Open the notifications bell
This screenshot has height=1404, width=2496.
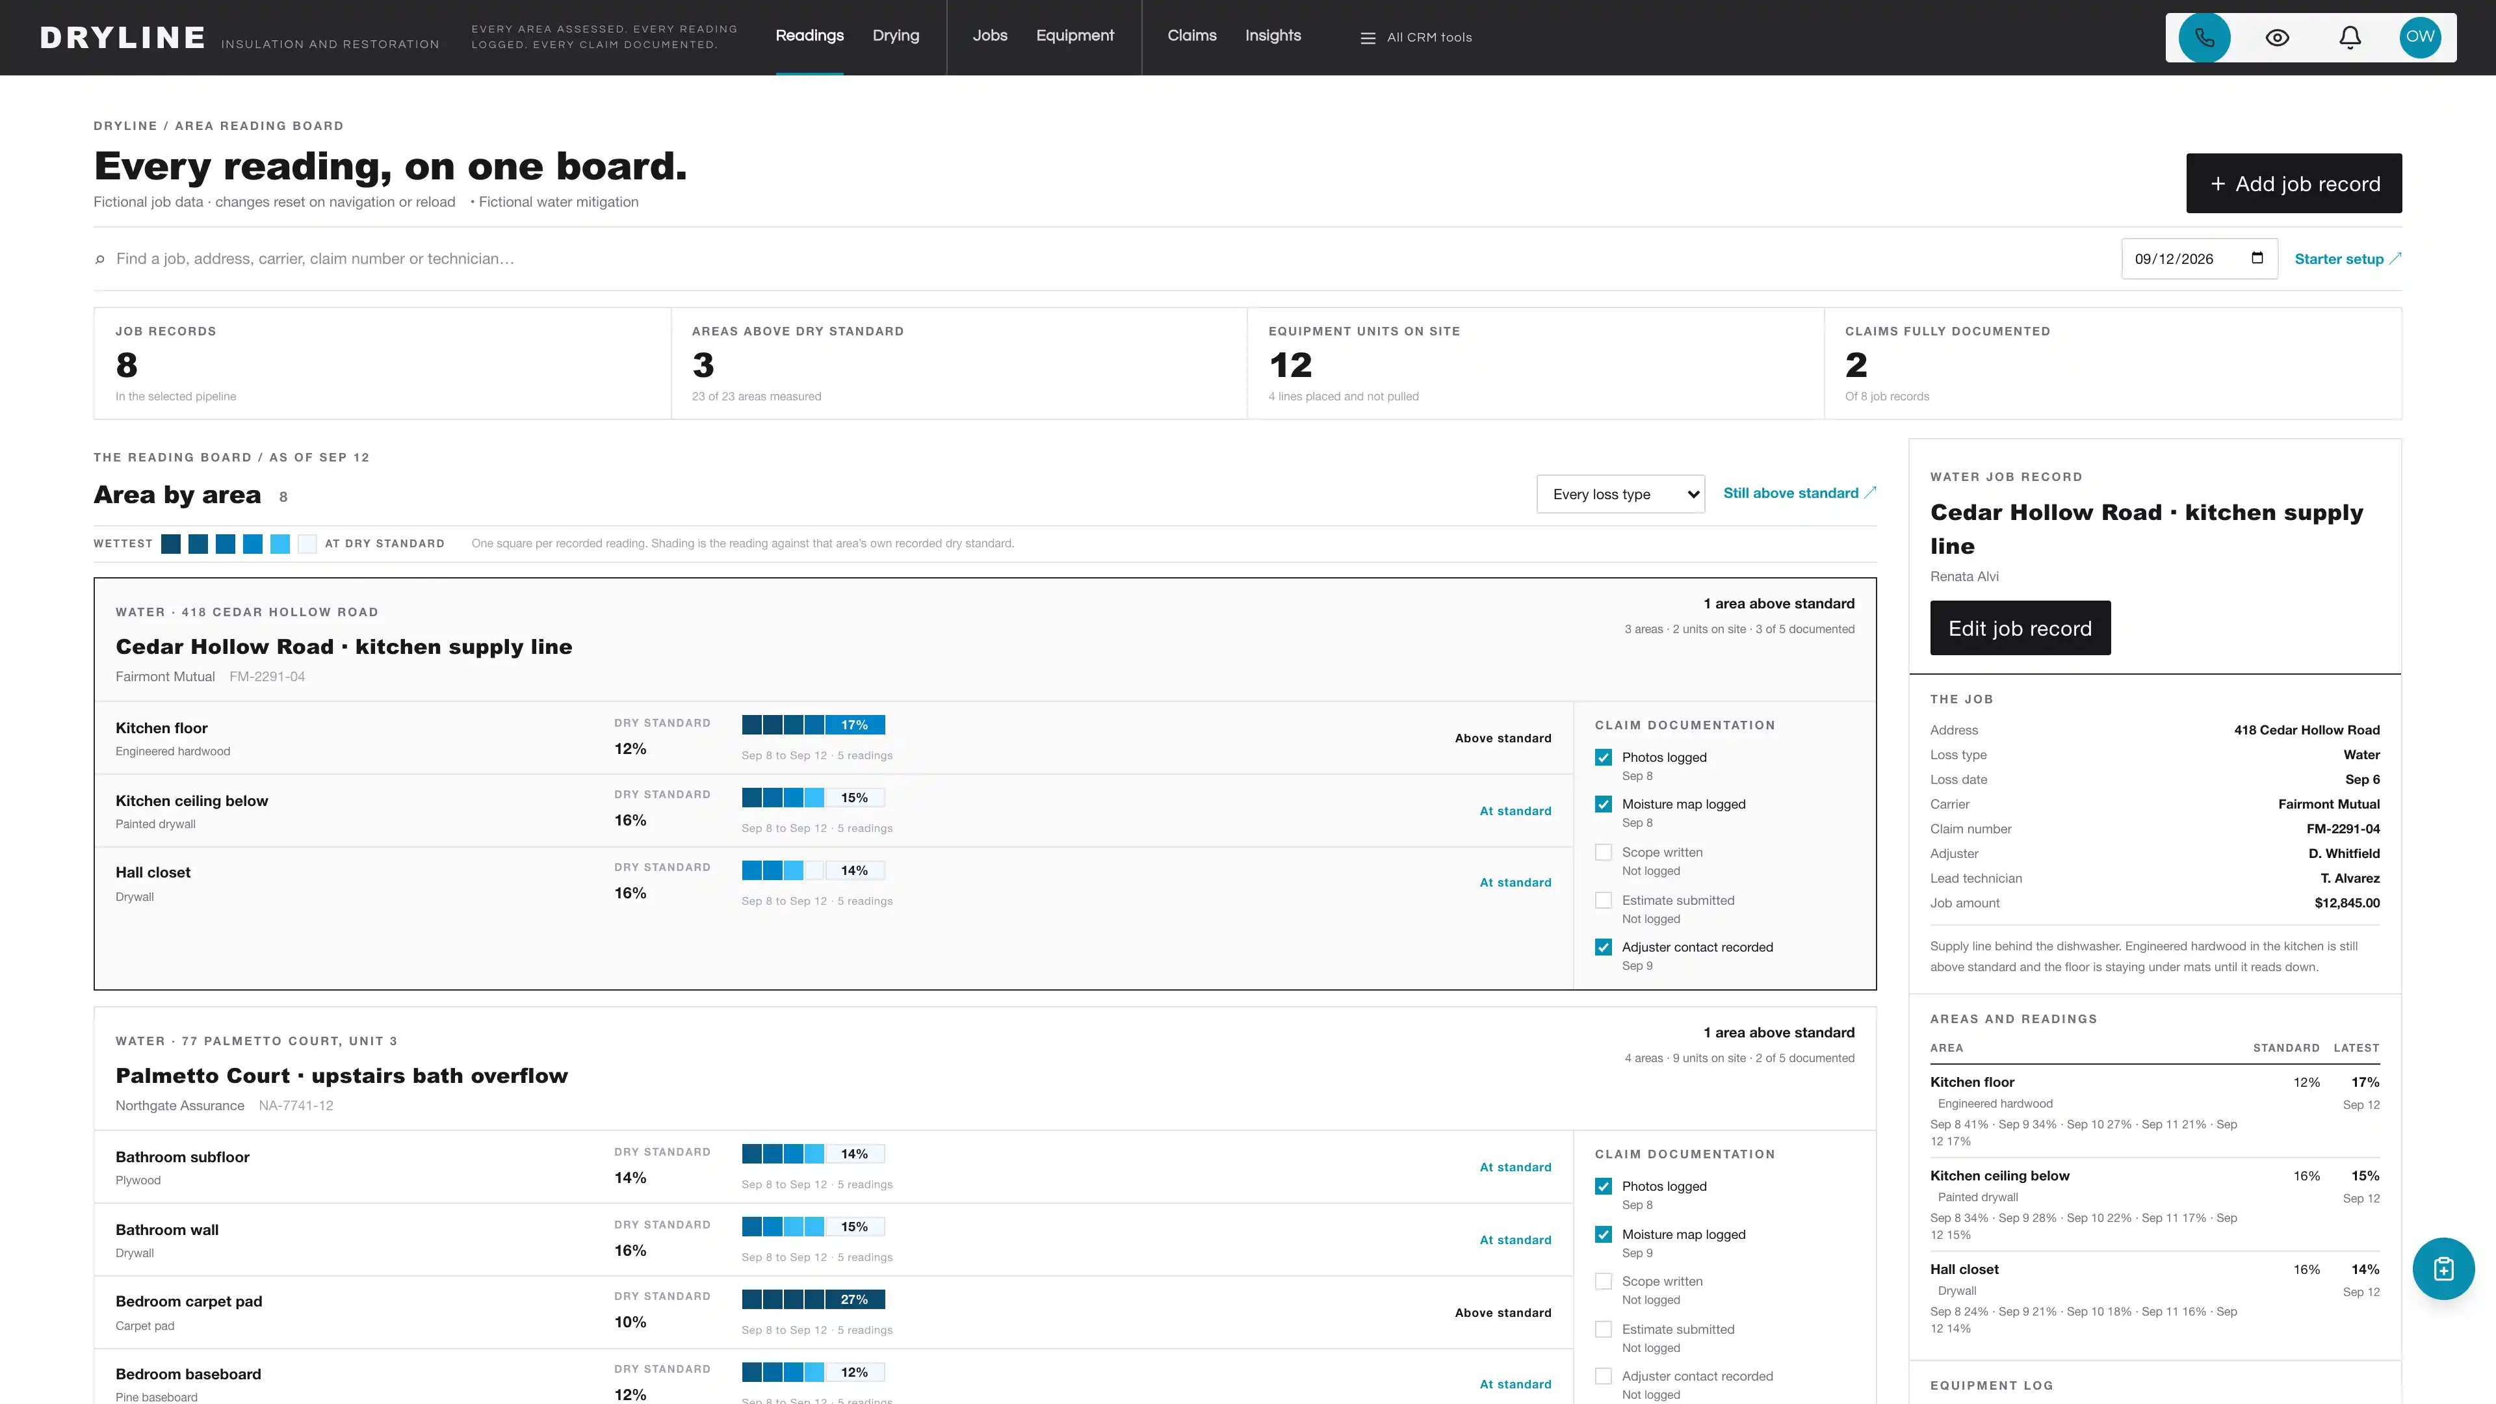(2350, 38)
